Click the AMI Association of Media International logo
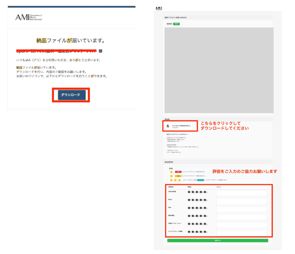The image size is (295, 254). pyautogui.click(x=29, y=17)
